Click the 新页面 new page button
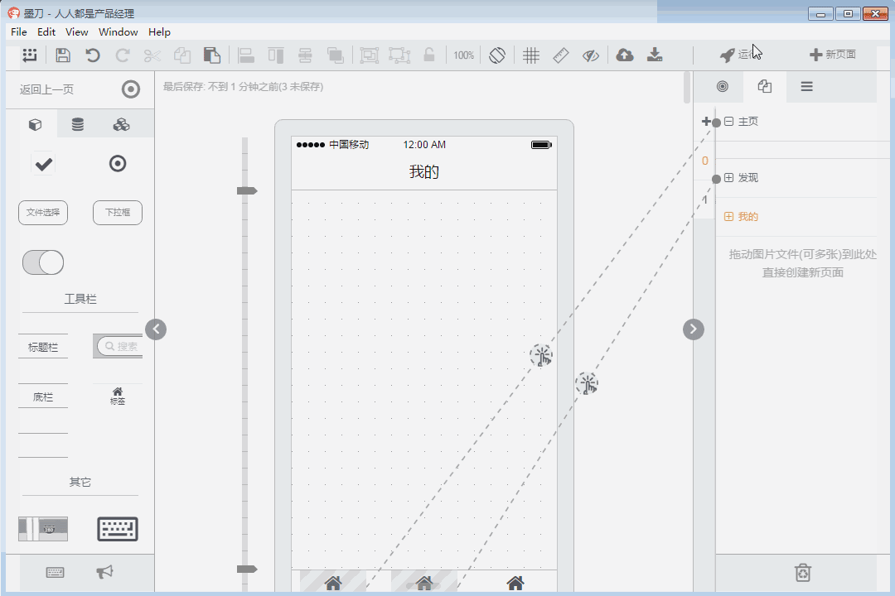Viewport: 895px width, 596px height. click(833, 55)
